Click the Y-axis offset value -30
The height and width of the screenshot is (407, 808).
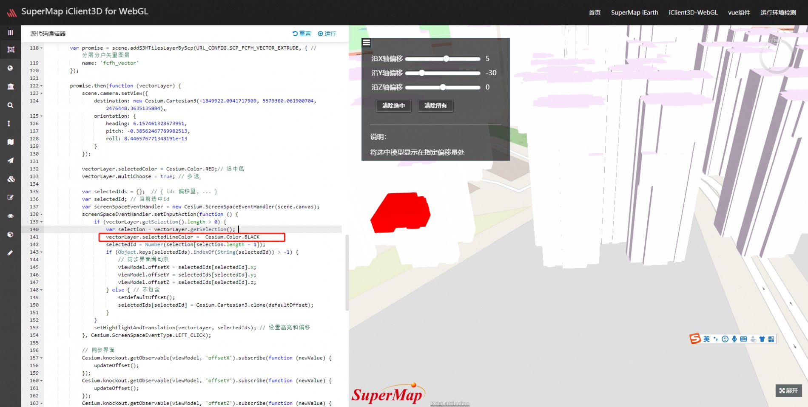click(x=491, y=73)
